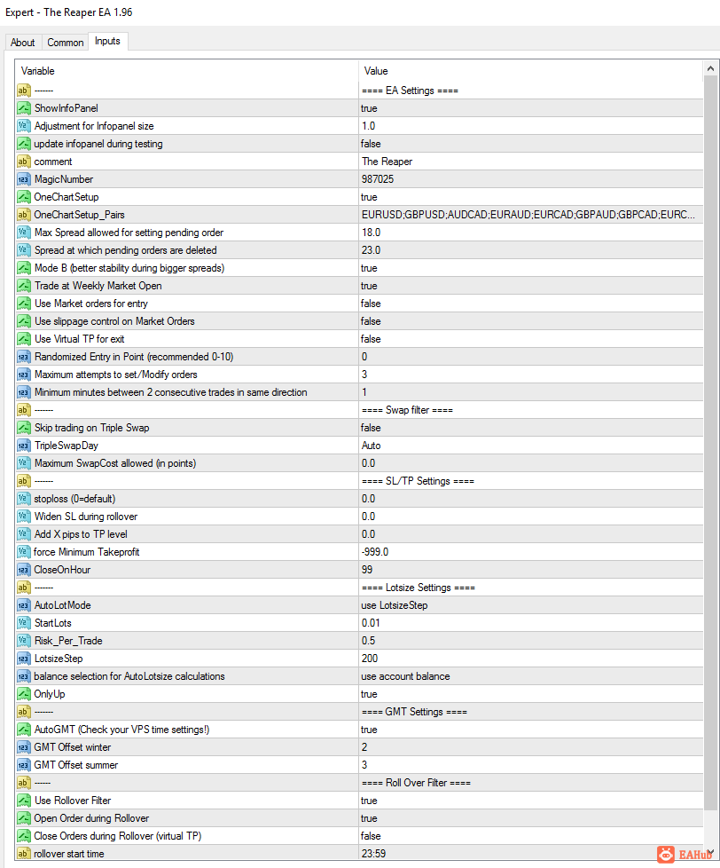Image resolution: width=720 pixels, height=868 pixels.
Task: Select the Spread at which pending orders are deleted row
Action: point(359,249)
